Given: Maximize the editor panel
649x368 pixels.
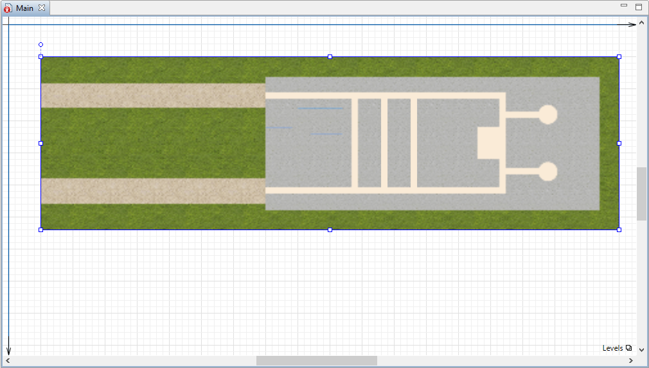Looking at the screenshot, I should (x=639, y=6).
